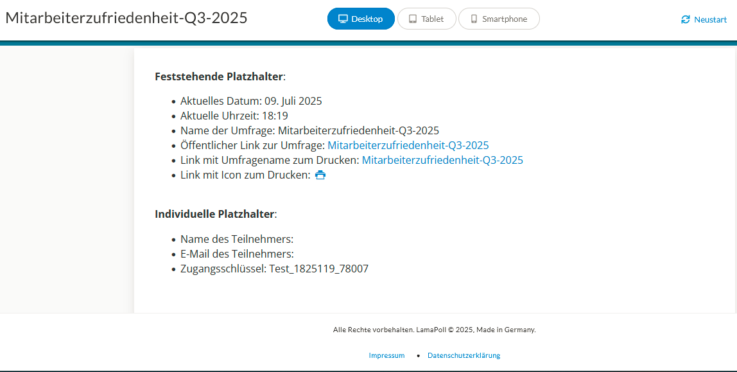This screenshot has width=737, height=372.
Task: Click the survey title in the header
Action: coord(126,18)
